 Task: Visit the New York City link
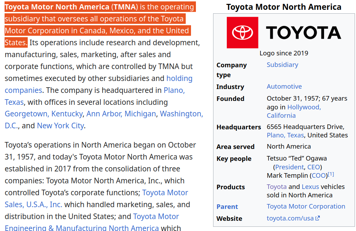[x=60, y=126]
